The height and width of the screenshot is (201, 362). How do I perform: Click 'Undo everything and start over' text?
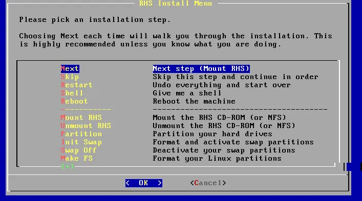pos(222,85)
